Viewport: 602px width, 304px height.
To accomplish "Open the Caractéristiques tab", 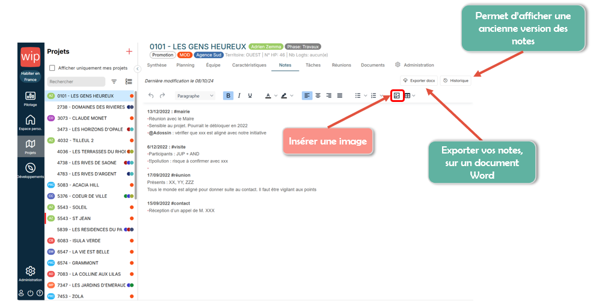I will coord(249,65).
